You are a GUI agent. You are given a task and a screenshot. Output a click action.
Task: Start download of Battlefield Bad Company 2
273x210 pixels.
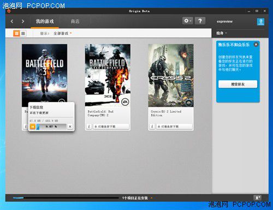click(111, 127)
